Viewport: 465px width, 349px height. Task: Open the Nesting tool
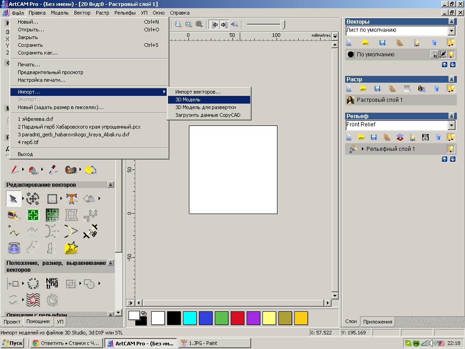52,284
